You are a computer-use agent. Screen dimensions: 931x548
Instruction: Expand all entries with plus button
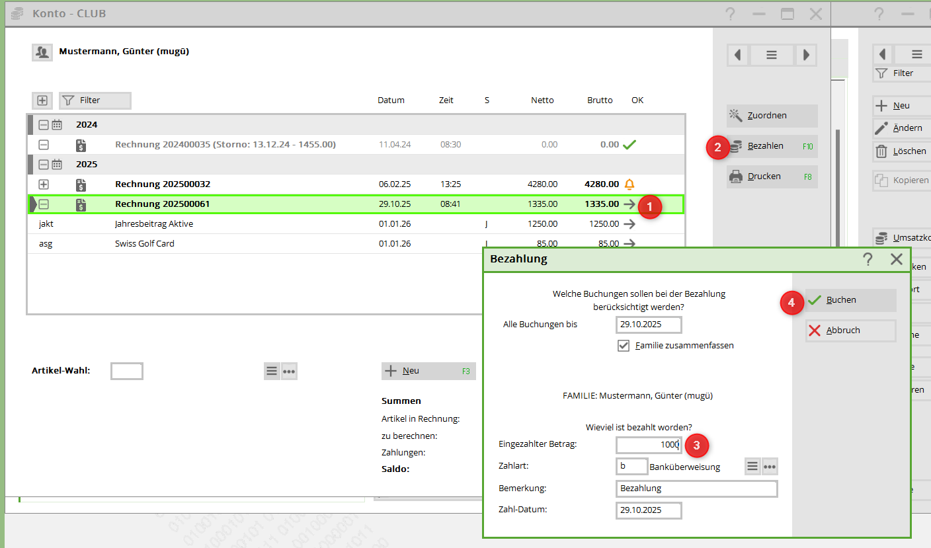[x=42, y=100]
